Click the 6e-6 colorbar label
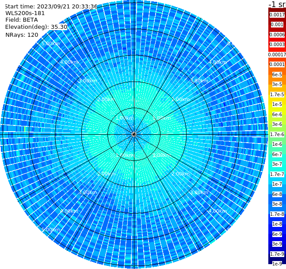Image resolution: width=286 pixels, height=269 pixels. pos(277,114)
